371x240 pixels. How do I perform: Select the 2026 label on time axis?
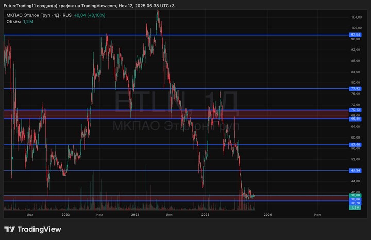coord(267,214)
